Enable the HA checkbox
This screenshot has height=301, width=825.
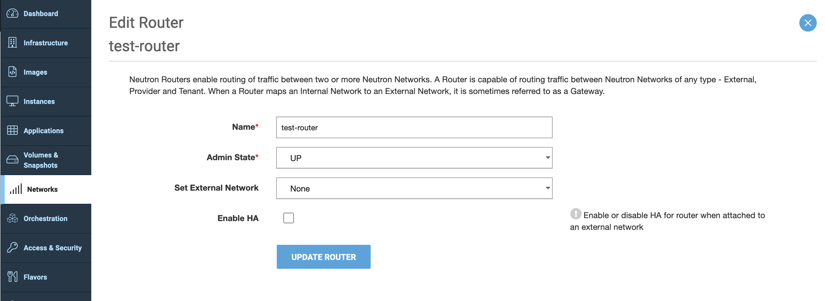point(288,218)
